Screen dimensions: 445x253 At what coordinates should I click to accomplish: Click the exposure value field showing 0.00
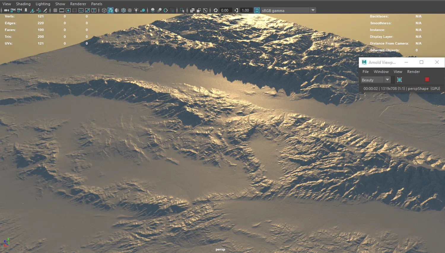(225, 10)
